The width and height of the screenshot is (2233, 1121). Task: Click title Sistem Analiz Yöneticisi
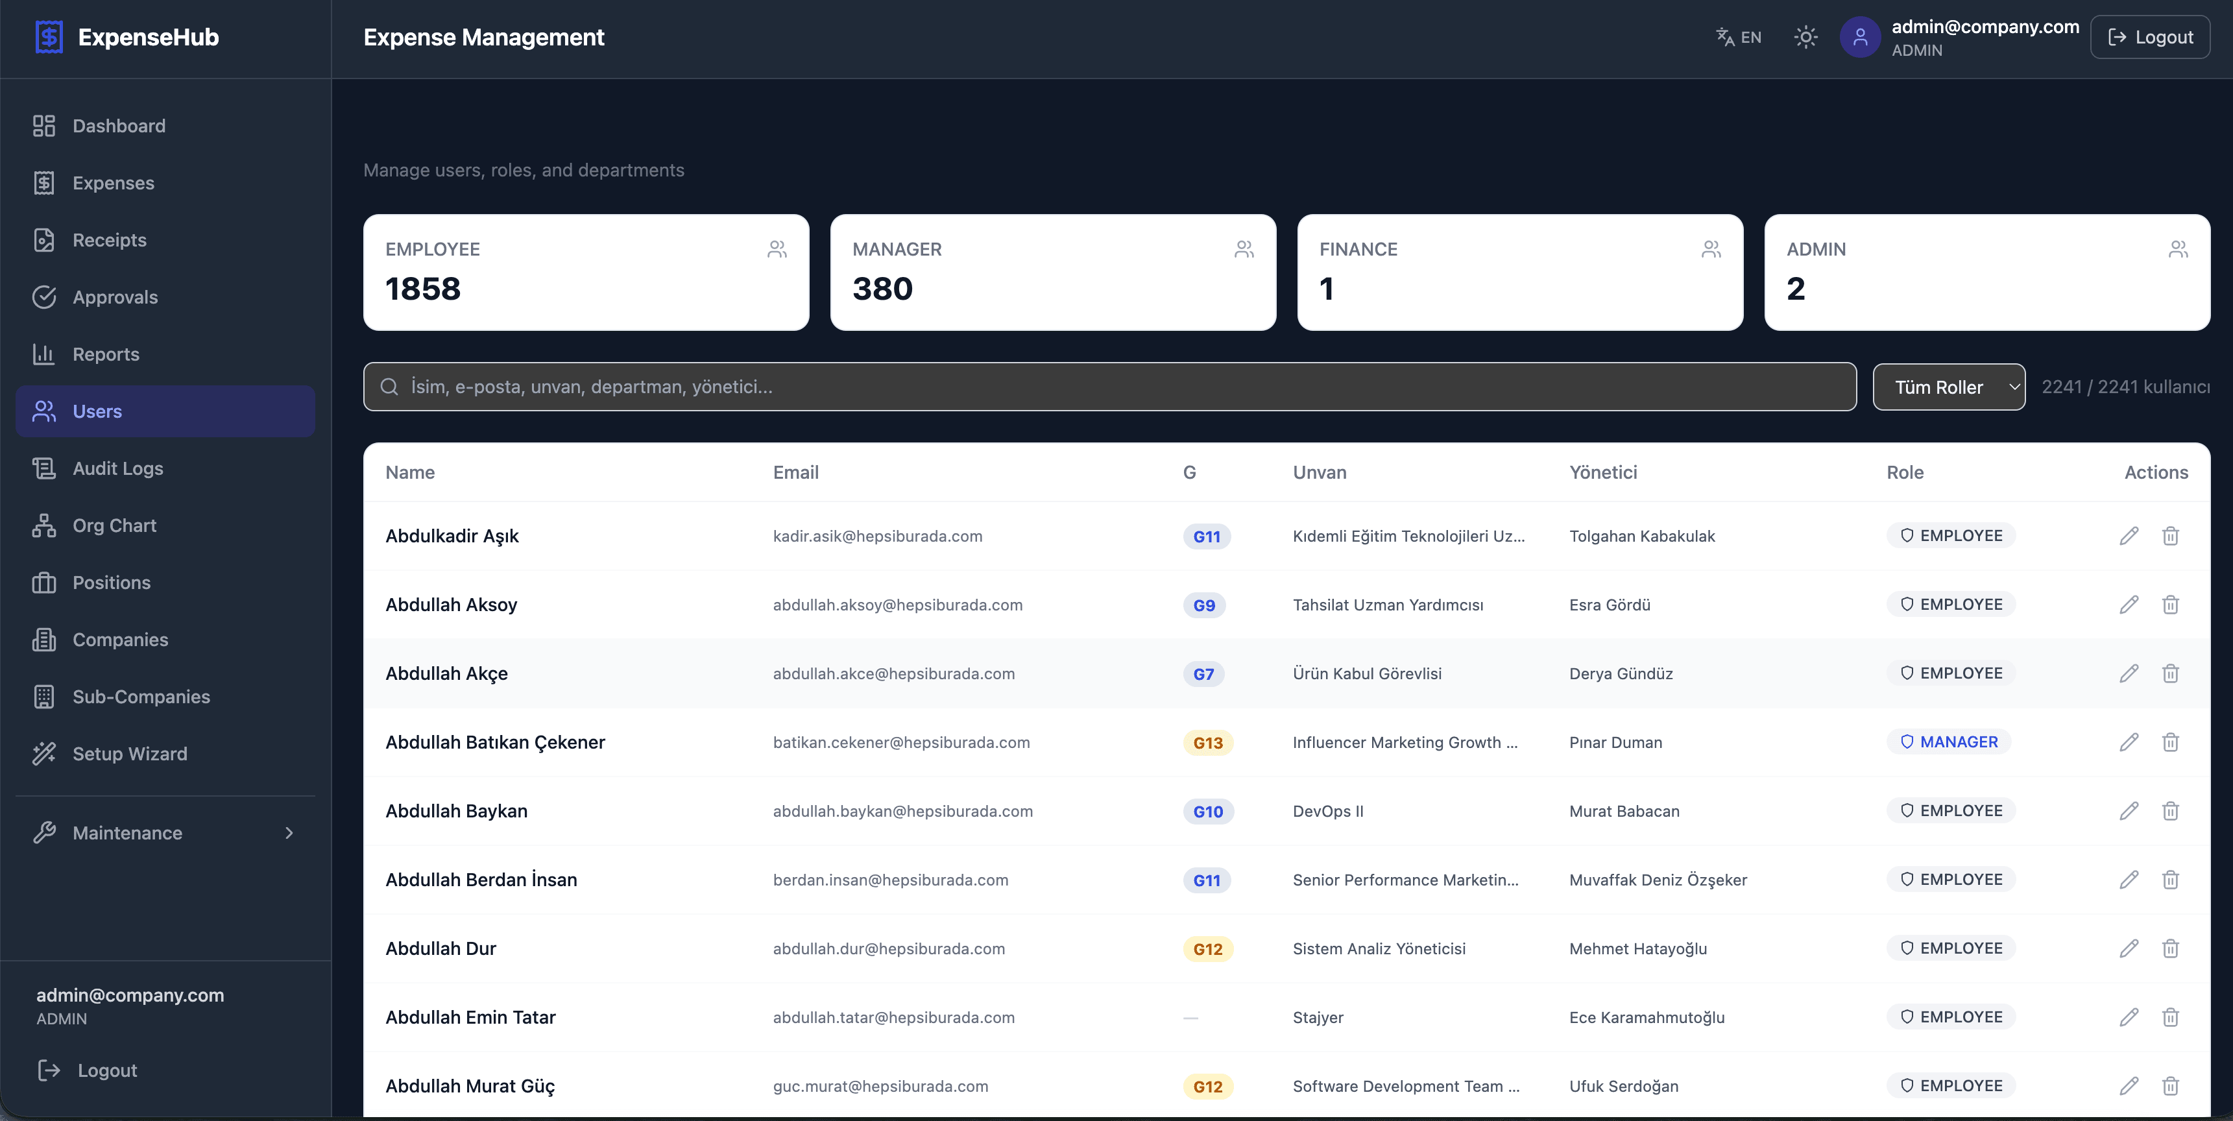1379,948
